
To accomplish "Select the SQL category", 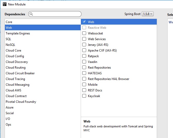I will pyautogui.click(x=43, y=39).
